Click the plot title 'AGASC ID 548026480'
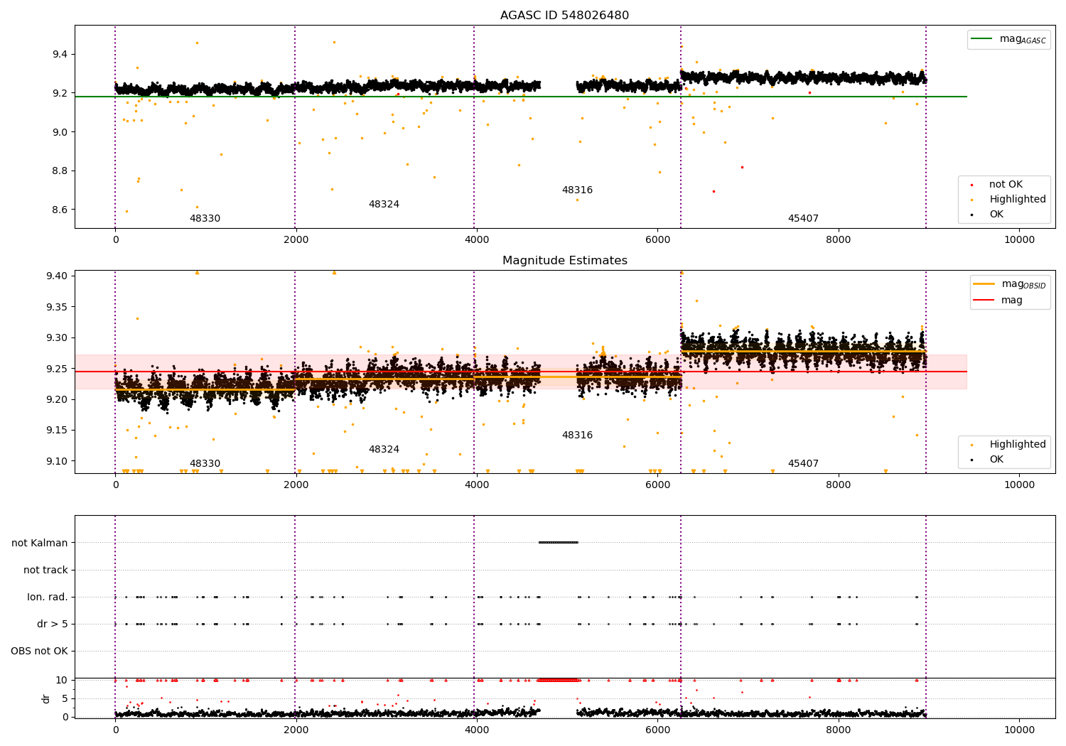The width and height of the screenshot is (1066, 746). tap(564, 16)
